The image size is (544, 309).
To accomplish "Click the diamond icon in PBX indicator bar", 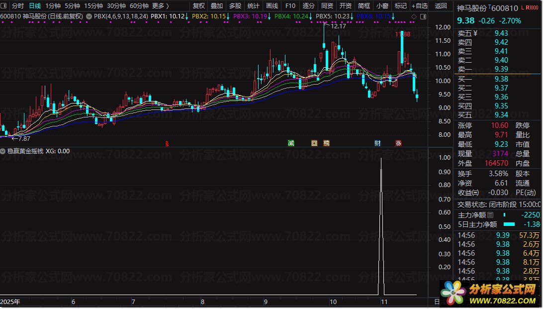I will tap(414, 16).
